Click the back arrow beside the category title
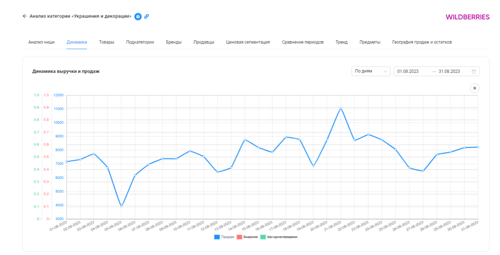This screenshot has width=500, height=255. pyautogui.click(x=25, y=17)
